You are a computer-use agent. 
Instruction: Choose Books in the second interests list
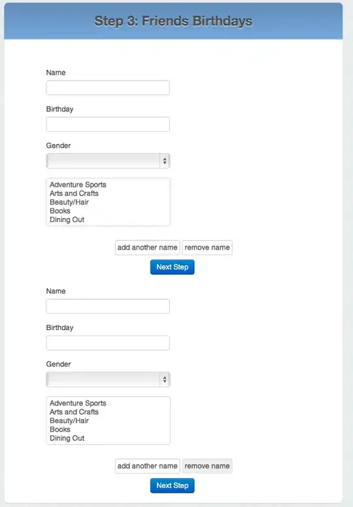(x=60, y=430)
